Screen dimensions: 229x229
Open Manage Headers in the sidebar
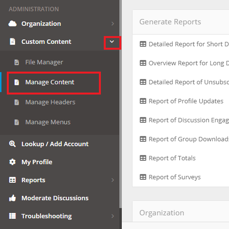pos(50,102)
